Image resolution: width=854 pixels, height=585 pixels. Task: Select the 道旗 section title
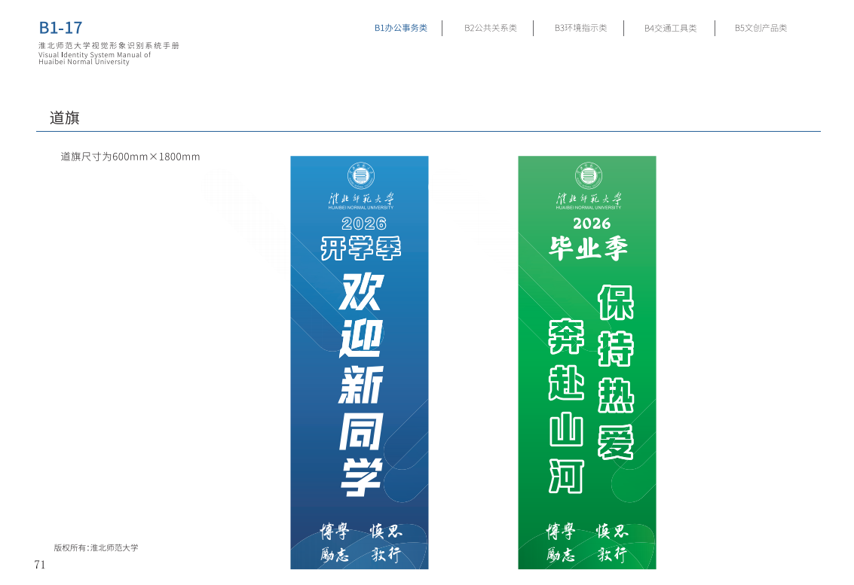tap(65, 117)
